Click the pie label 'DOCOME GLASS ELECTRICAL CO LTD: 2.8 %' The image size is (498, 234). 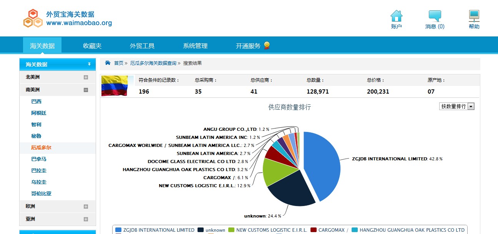[198, 161]
